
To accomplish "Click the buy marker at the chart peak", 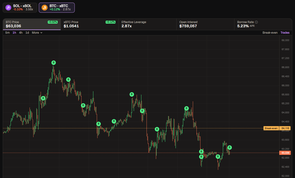I will pyautogui.click(x=54, y=62).
